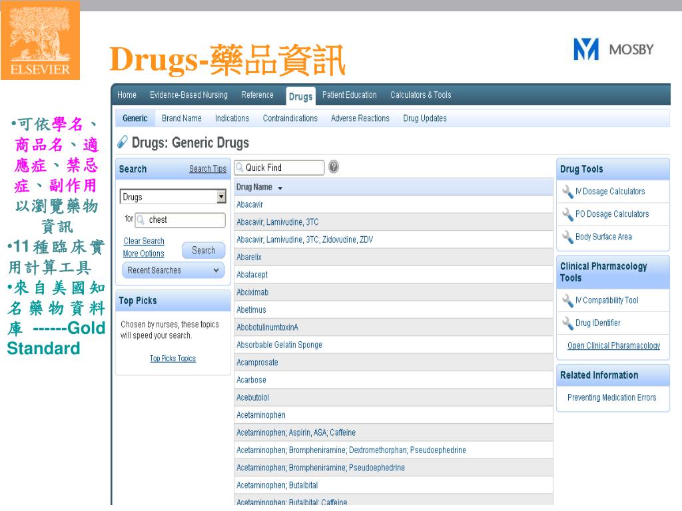This screenshot has height=511, width=682.
Task: Open the Abacavir drug entry
Action: [250, 204]
